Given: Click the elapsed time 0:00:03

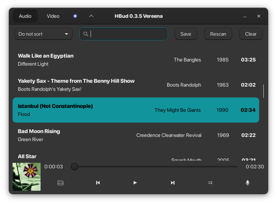Looking at the screenshot, I should pos(54,167).
